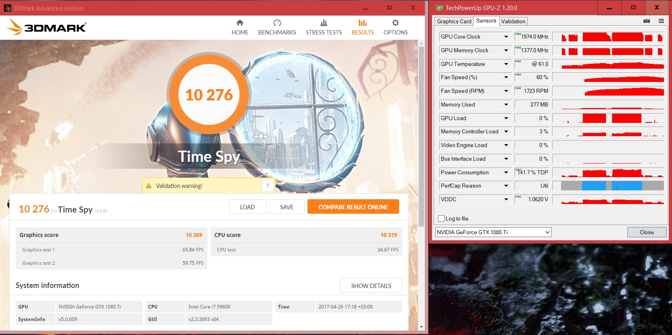Click the Graphics test 2 row
The height and width of the screenshot is (335, 672).
click(x=112, y=263)
